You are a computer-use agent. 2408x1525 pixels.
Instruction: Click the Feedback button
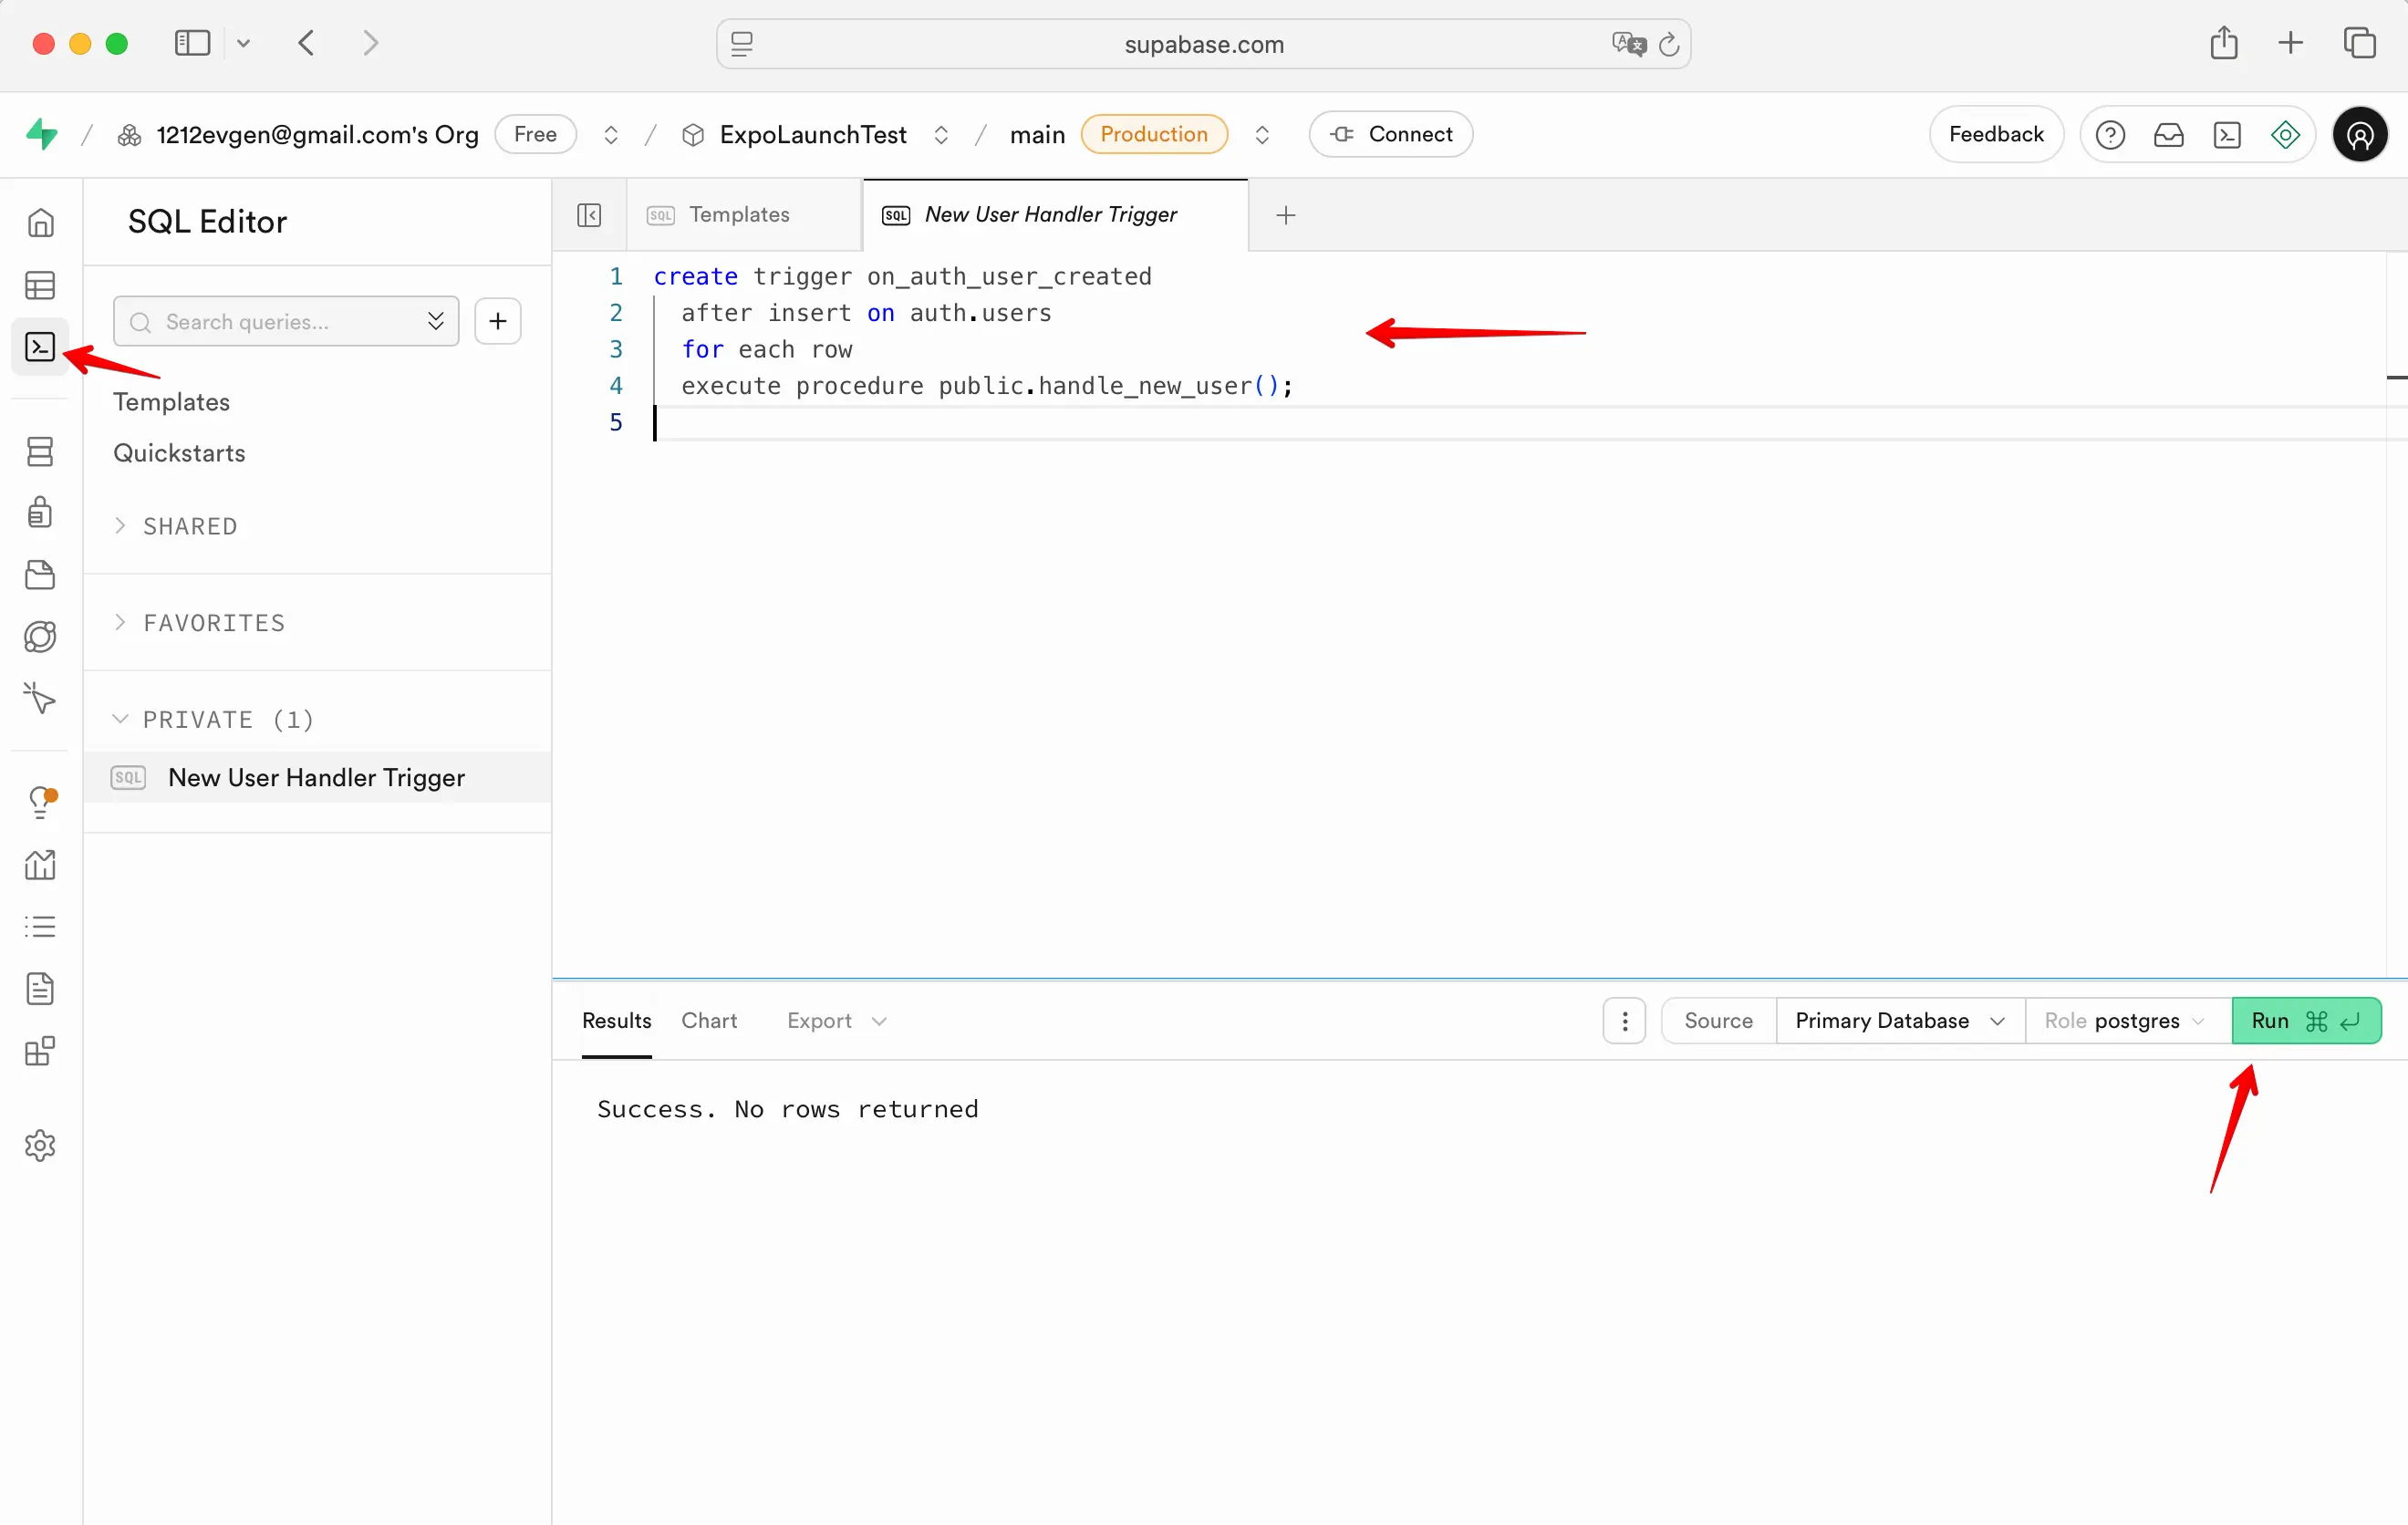(x=1996, y=134)
